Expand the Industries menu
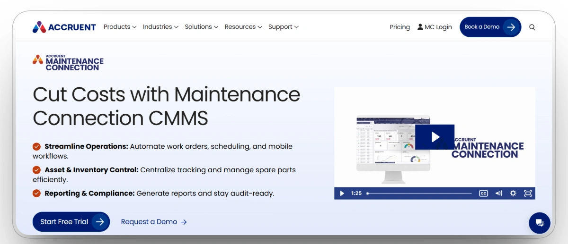This screenshot has width=568, height=244. (160, 27)
